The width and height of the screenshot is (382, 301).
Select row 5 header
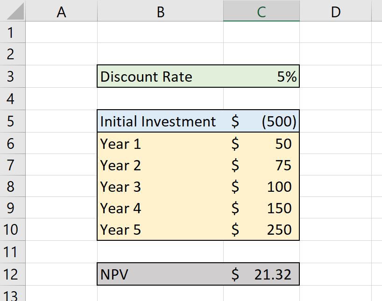[x=13, y=121]
